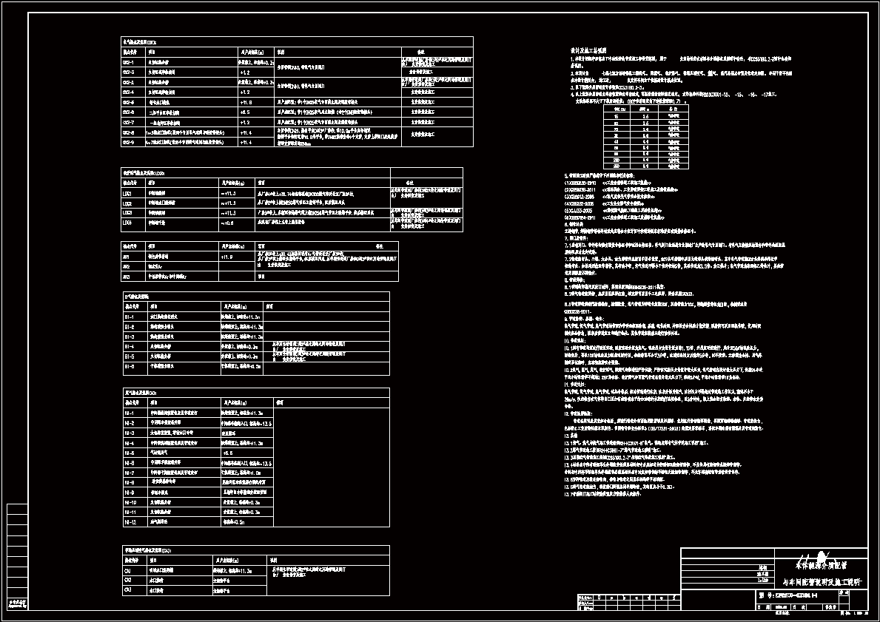Image resolution: width=880 pixels, height=622 pixels.
Task: Select the "NI-7" row code cell
Action: coord(135,473)
